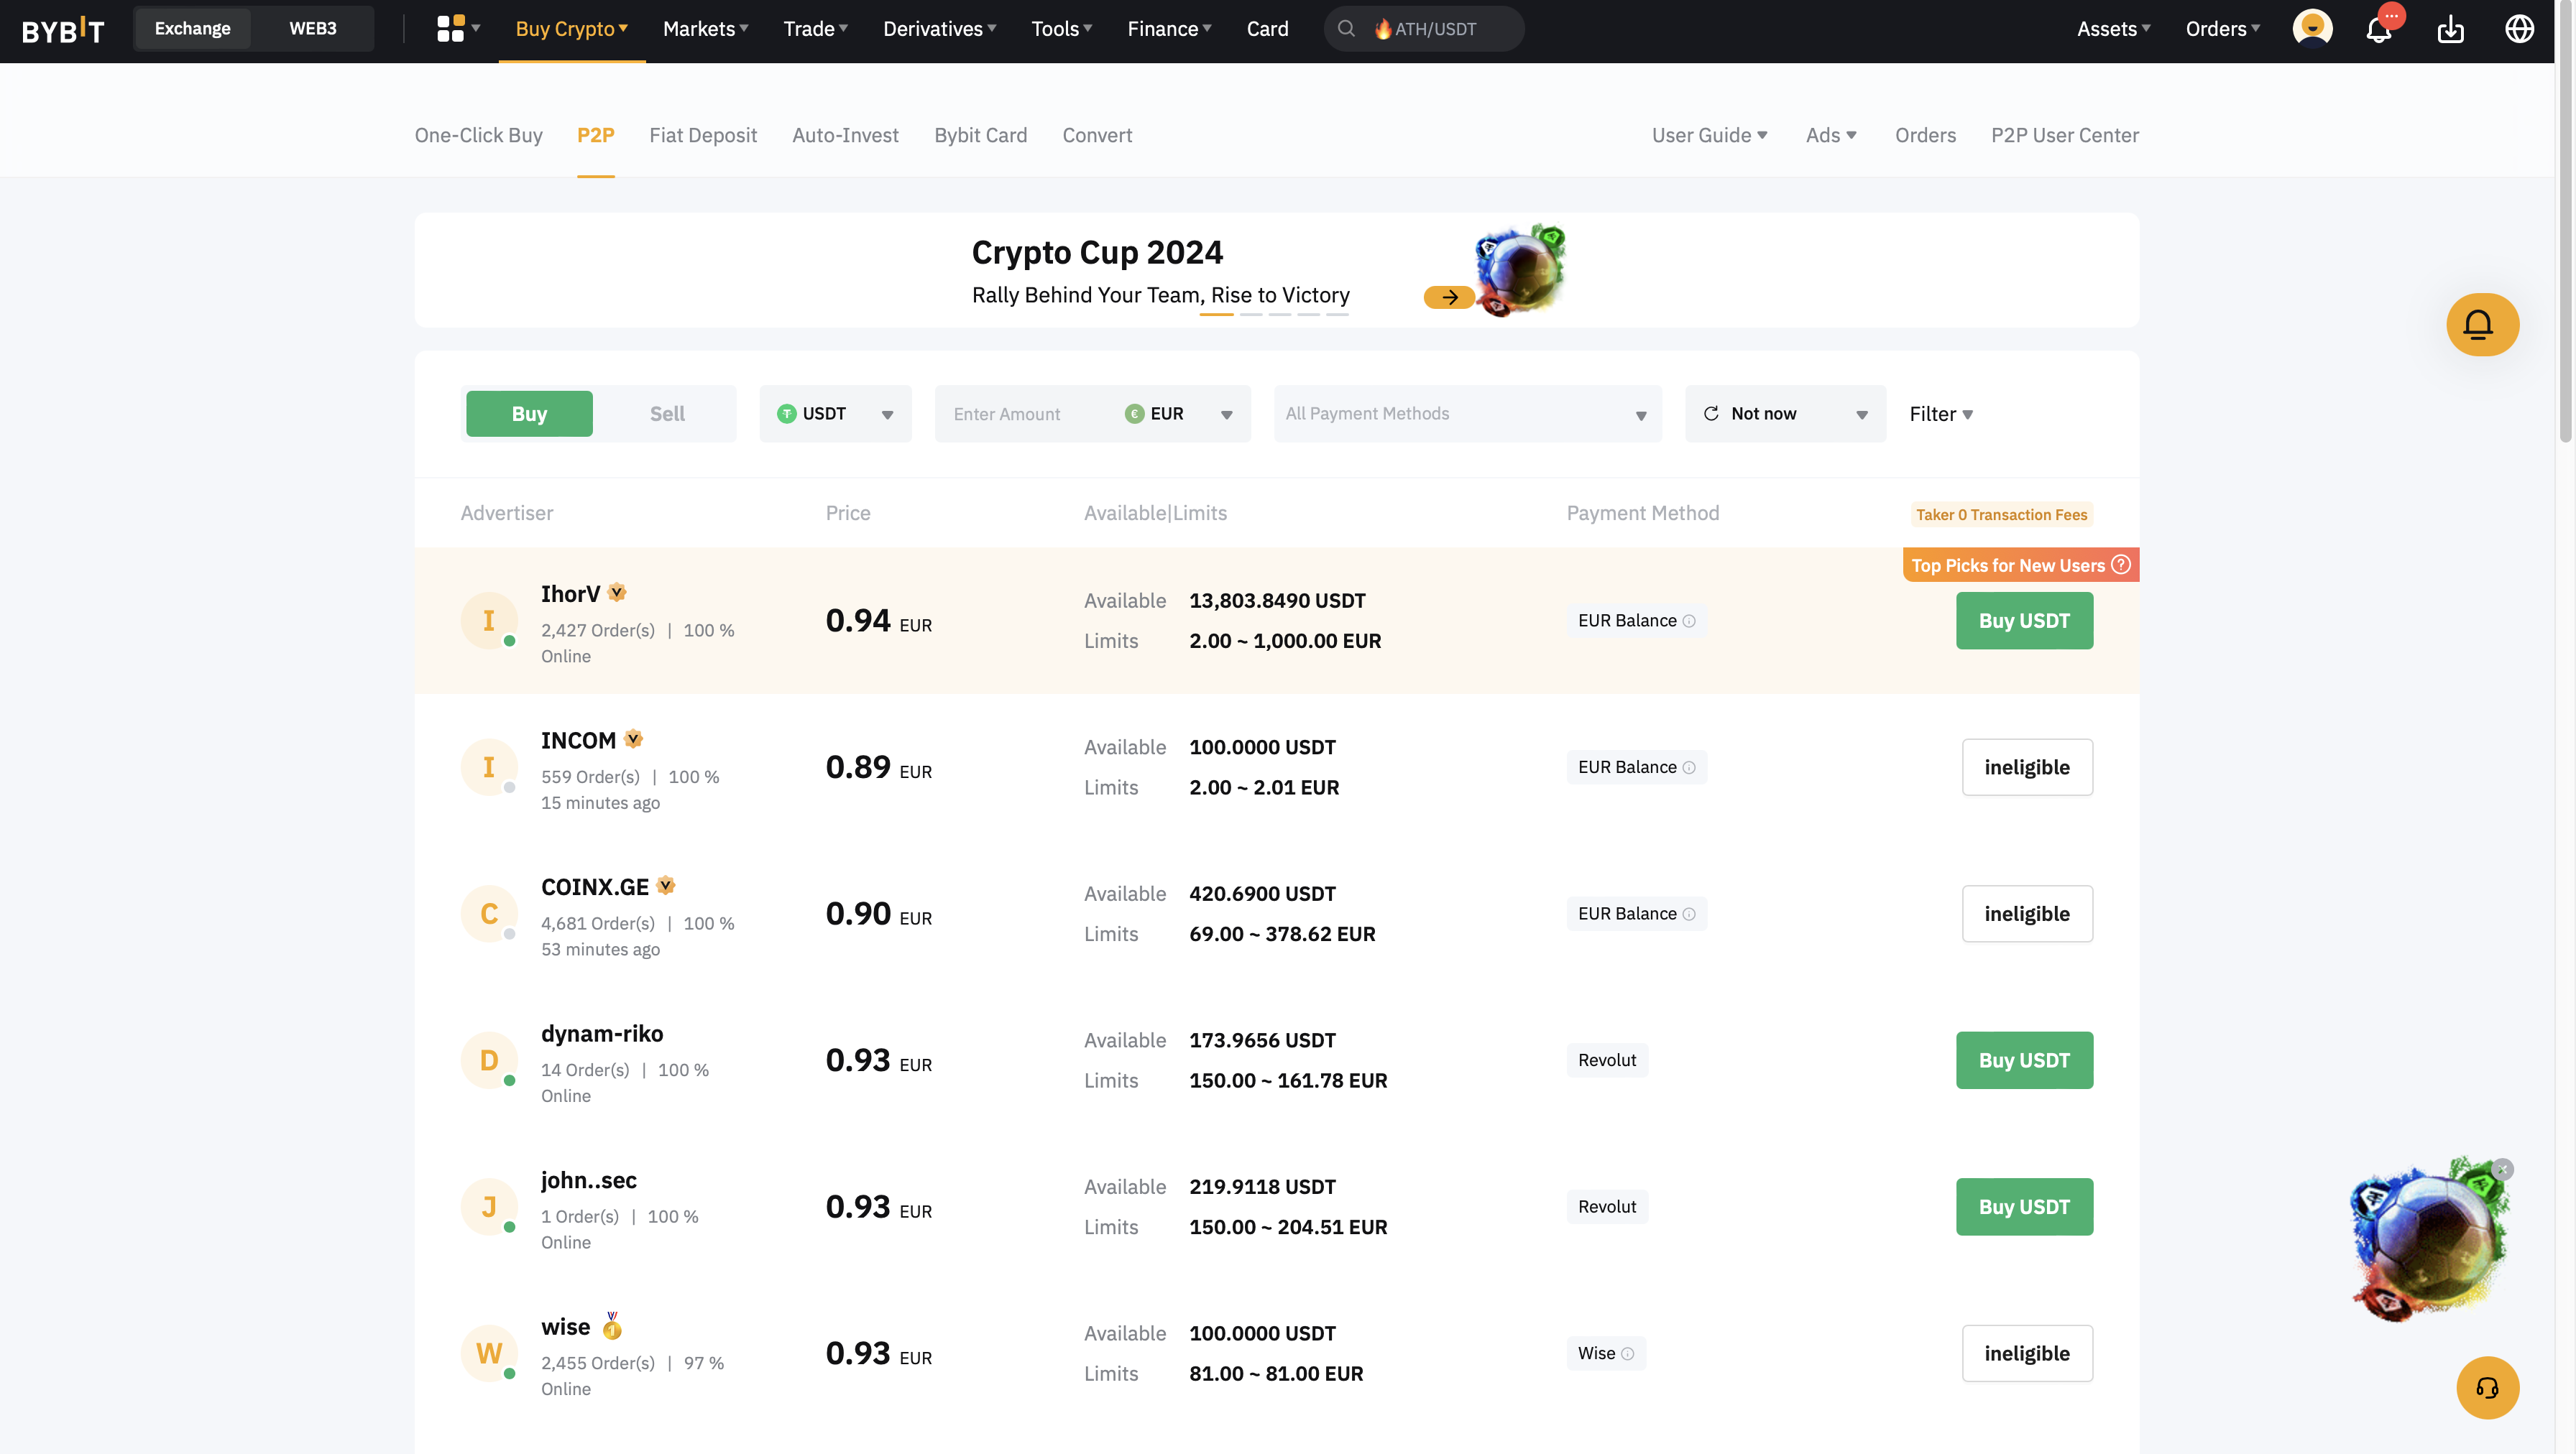Open the Filter dropdown
This screenshot has height=1454, width=2576.
click(1939, 413)
